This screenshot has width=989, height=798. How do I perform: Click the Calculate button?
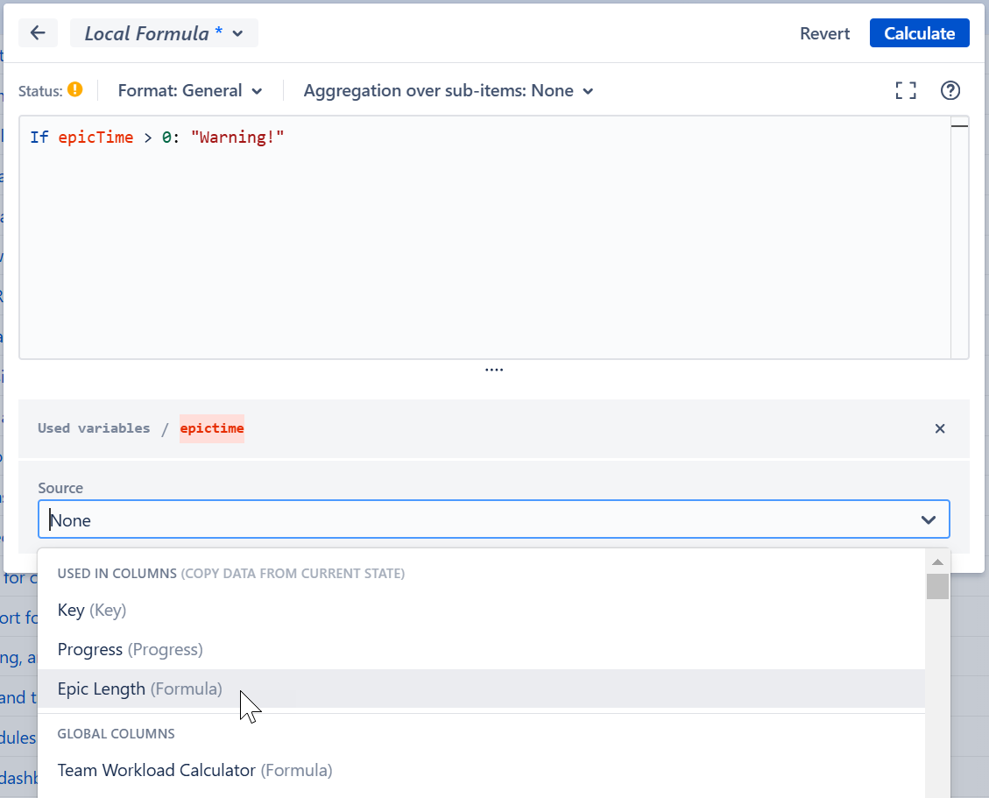(919, 33)
